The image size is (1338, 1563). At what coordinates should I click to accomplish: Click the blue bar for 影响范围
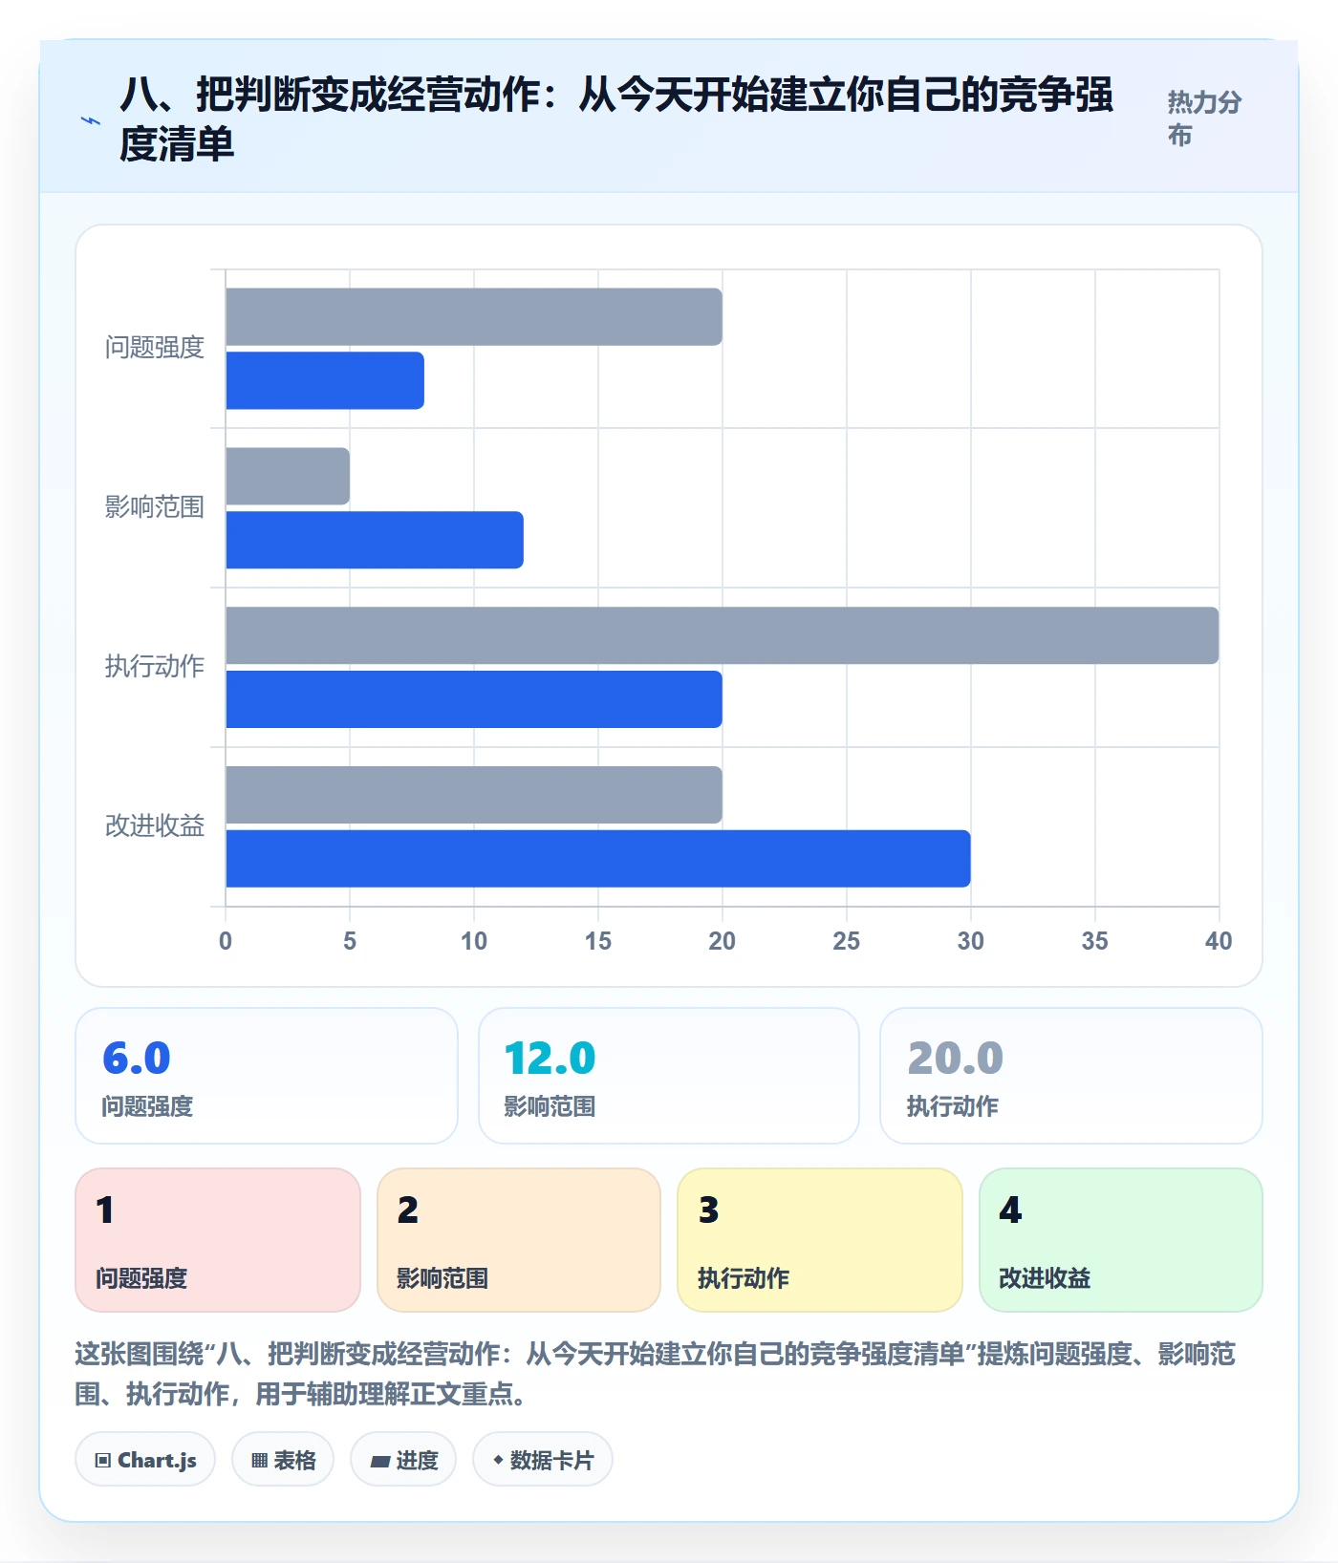375,540
